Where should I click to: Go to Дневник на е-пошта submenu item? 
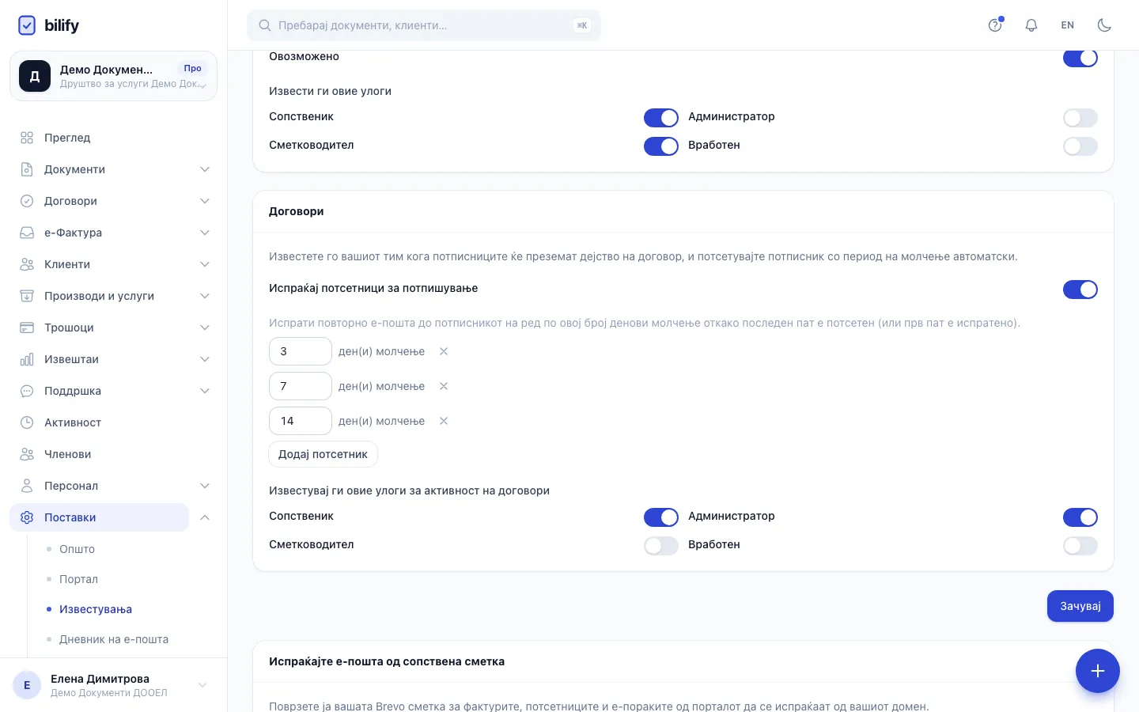click(x=114, y=639)
